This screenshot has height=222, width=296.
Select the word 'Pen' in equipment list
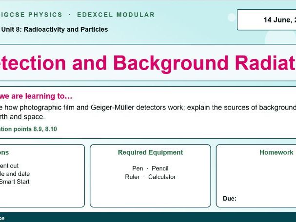pyautogui.click(x=138, y=168)
